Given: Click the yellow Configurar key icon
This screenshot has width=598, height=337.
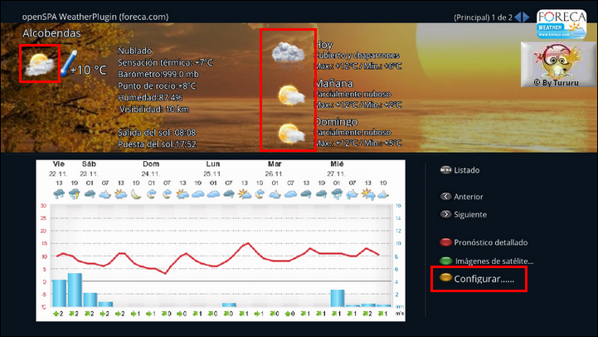Looking at the screenshot, I should point(445,277).
